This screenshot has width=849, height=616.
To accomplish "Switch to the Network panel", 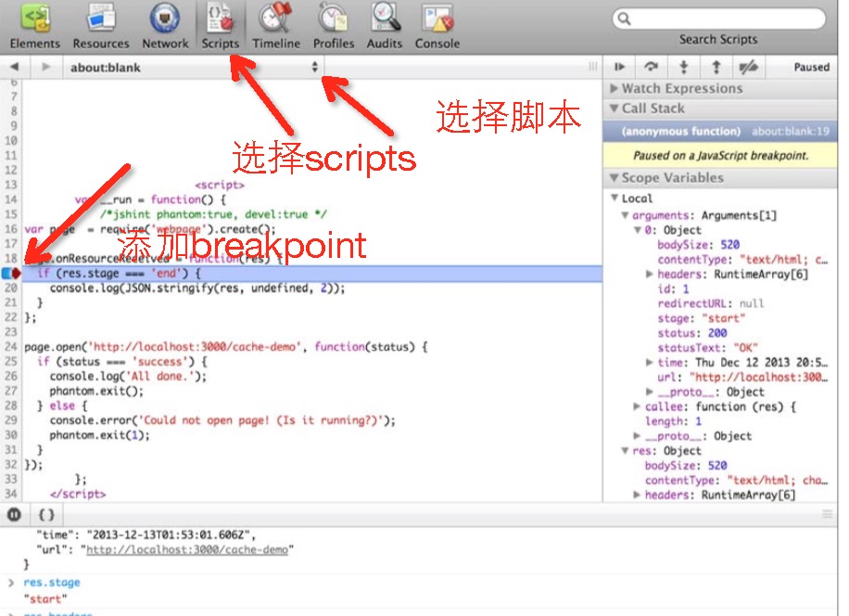I will point(165,26).
